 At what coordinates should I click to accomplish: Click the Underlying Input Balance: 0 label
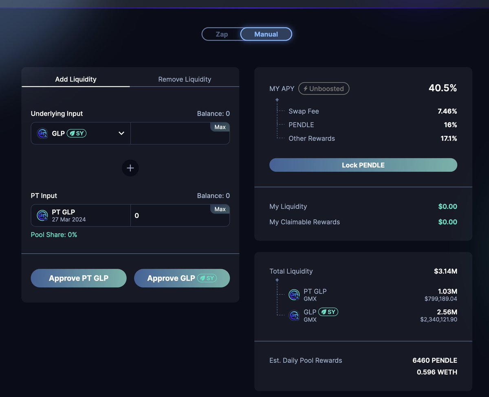pos(214,114)
